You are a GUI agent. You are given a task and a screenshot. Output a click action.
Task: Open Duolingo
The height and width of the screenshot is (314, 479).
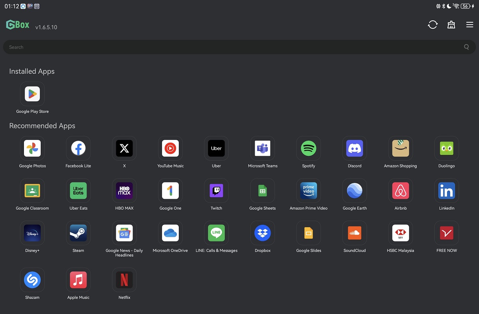447,148
